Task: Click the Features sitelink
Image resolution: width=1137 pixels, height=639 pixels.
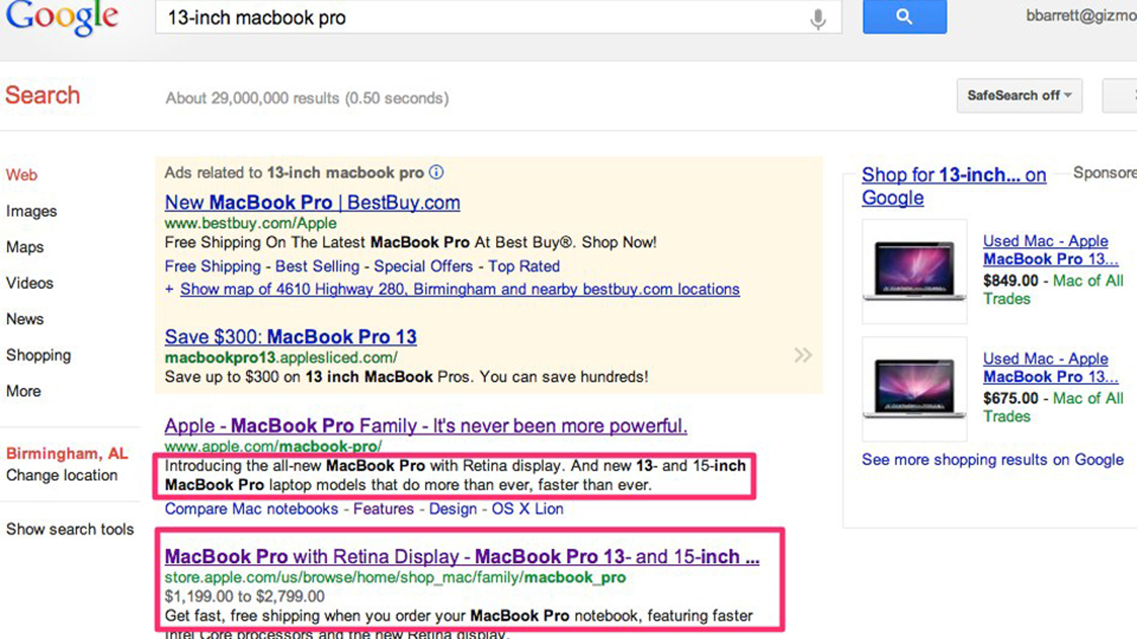Action: click(x=384, y=509)
